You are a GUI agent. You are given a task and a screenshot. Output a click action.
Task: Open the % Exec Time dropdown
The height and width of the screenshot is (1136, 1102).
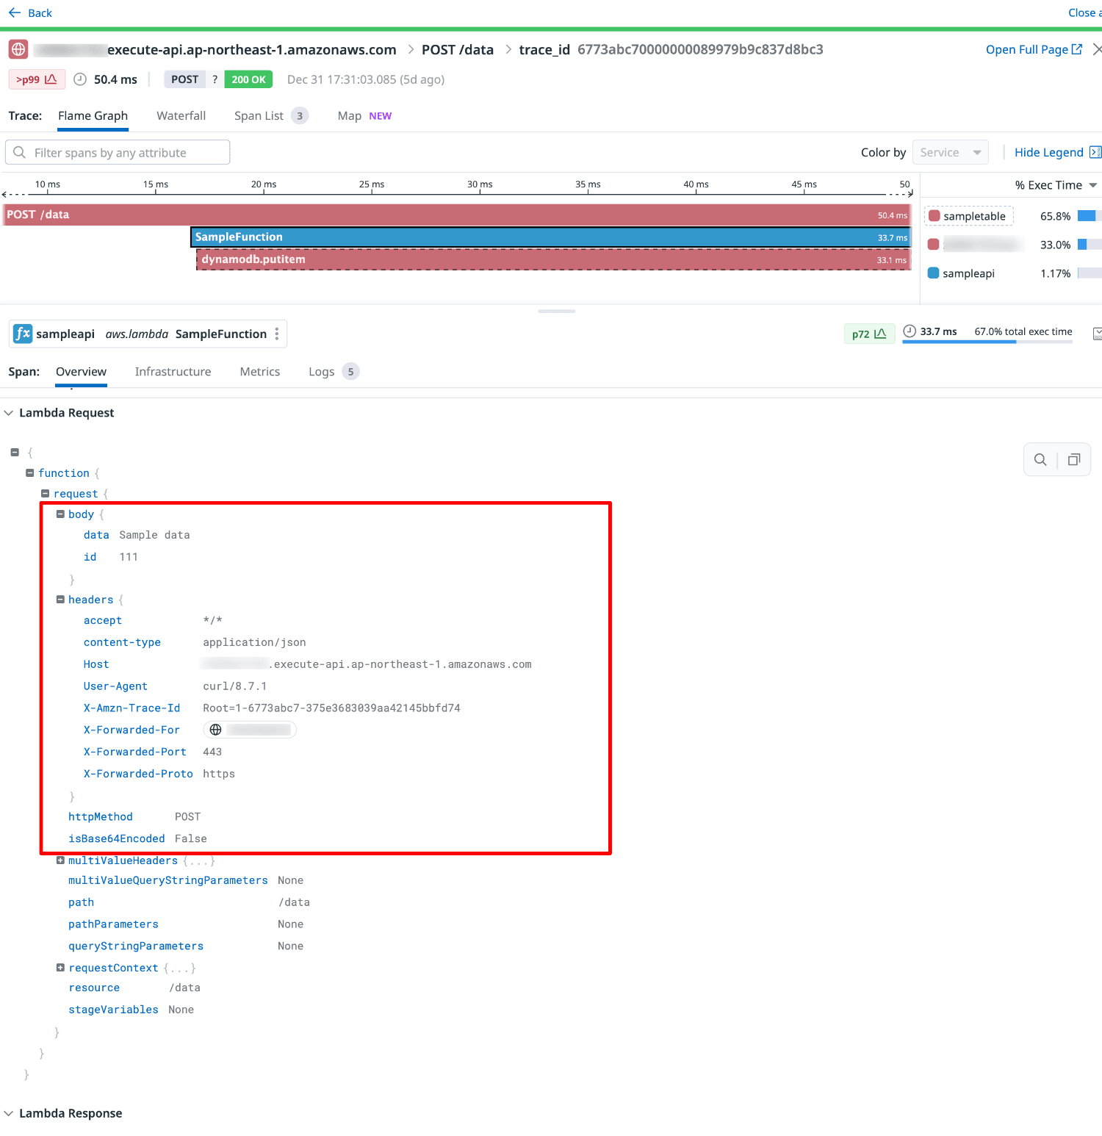tap(1056, 185)
